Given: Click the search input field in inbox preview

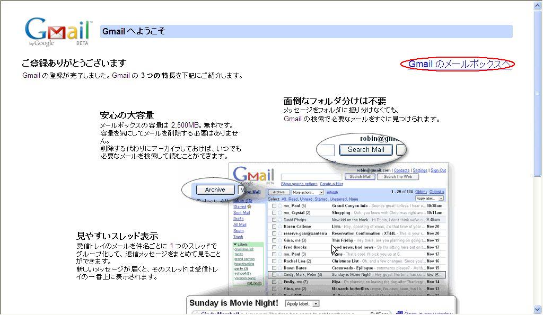Looking at the screenshot, I should (x=311, y=177).
